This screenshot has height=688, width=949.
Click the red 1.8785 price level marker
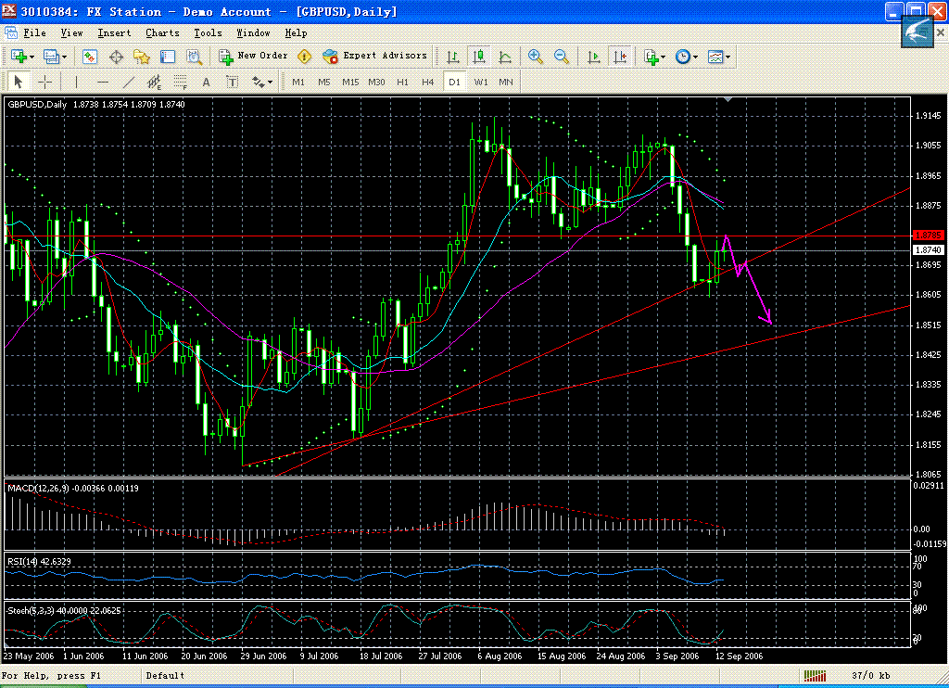click(x=928, y=236)
